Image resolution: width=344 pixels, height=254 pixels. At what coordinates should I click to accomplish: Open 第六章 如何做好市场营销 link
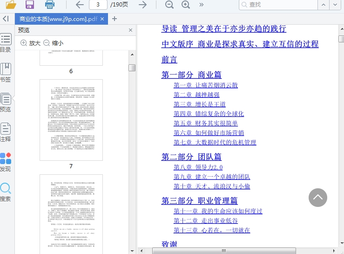pyautogui.click(x=209, y=133)
